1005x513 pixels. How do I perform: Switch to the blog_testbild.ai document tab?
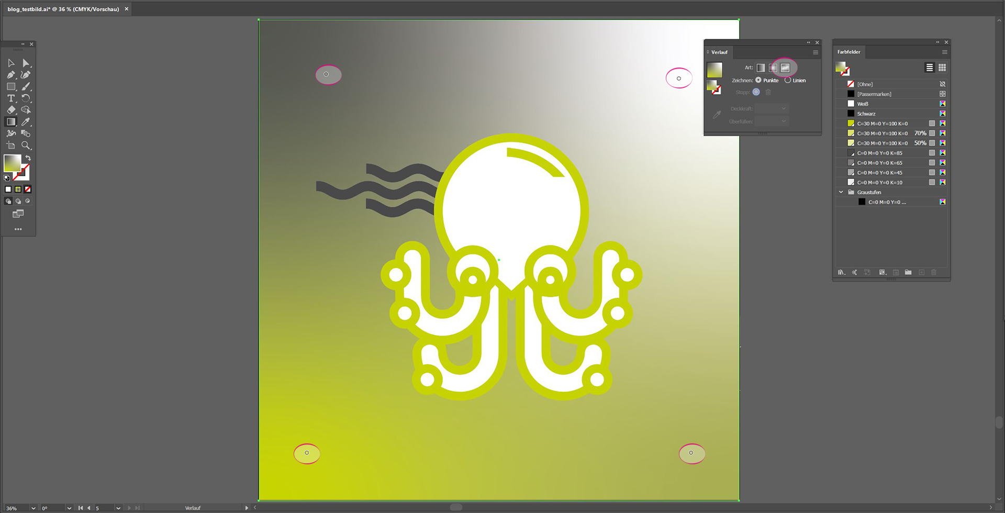tap(63, 9)
